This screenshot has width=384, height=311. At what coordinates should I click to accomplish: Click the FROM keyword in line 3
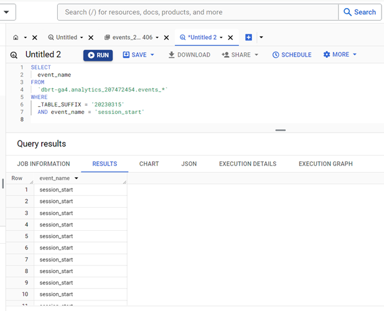click(37, 82)
